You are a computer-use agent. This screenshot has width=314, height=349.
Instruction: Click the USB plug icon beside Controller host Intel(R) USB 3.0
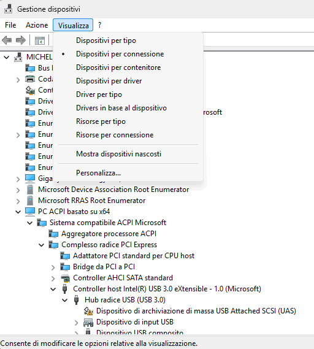tap(65, 289)
